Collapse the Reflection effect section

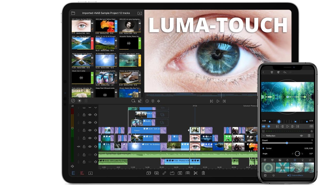tap(264, 136)
